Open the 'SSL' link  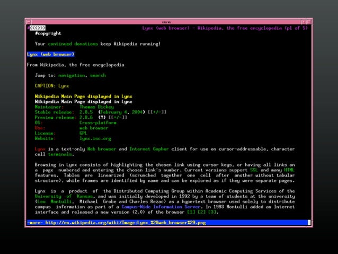click(x=254, y=170)
